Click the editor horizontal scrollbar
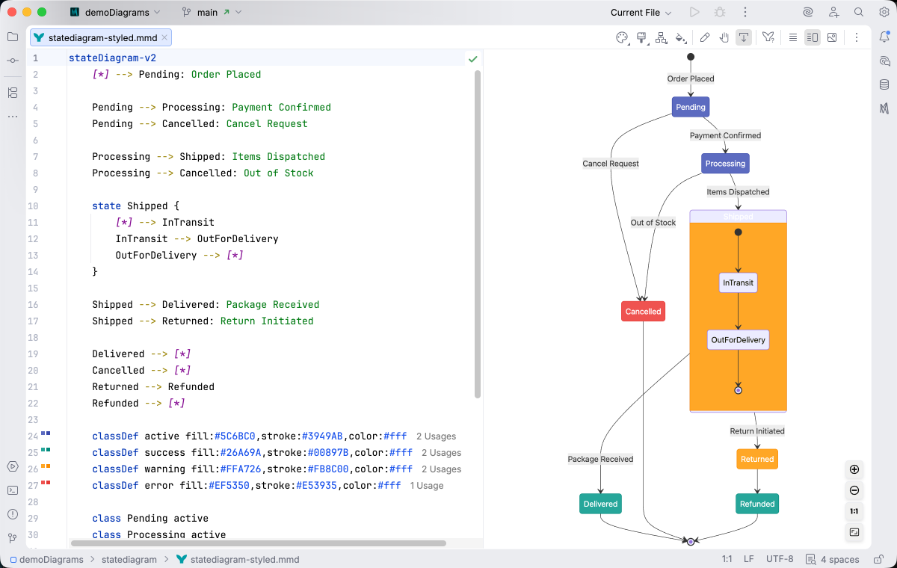897x568 pixels. point(258,543)
